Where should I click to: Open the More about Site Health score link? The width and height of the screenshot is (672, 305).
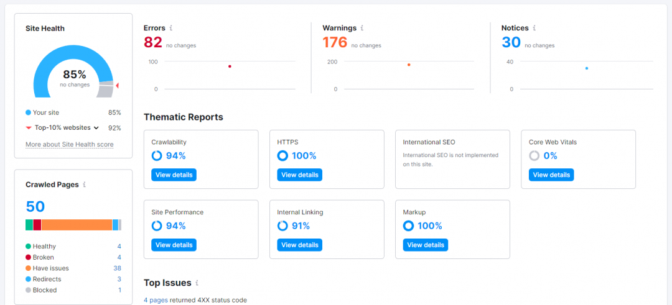(x=69, y=145)
